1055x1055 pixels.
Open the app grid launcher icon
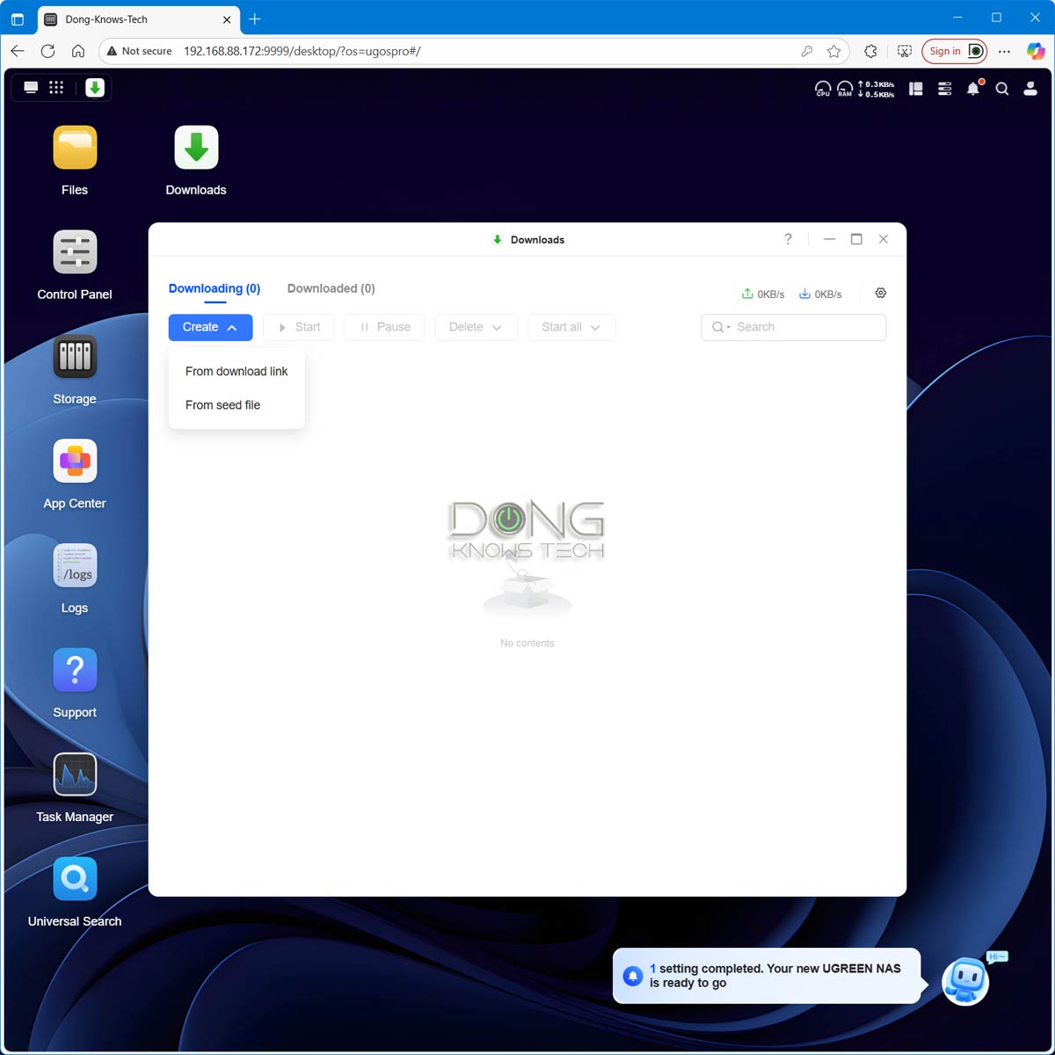[x=56, y=87]
